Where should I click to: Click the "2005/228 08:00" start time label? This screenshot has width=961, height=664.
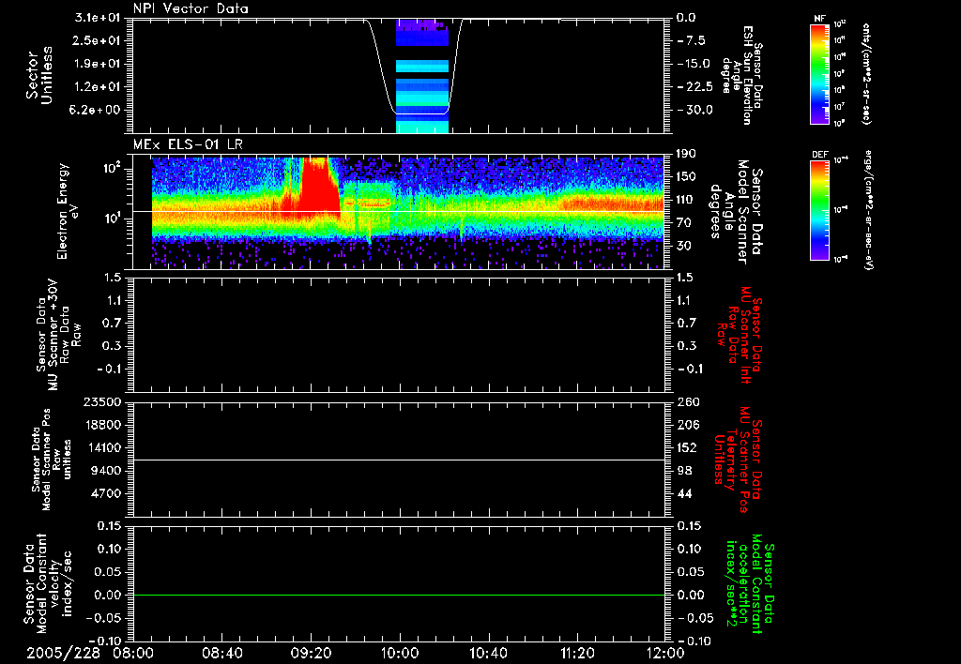click(90, 653)
